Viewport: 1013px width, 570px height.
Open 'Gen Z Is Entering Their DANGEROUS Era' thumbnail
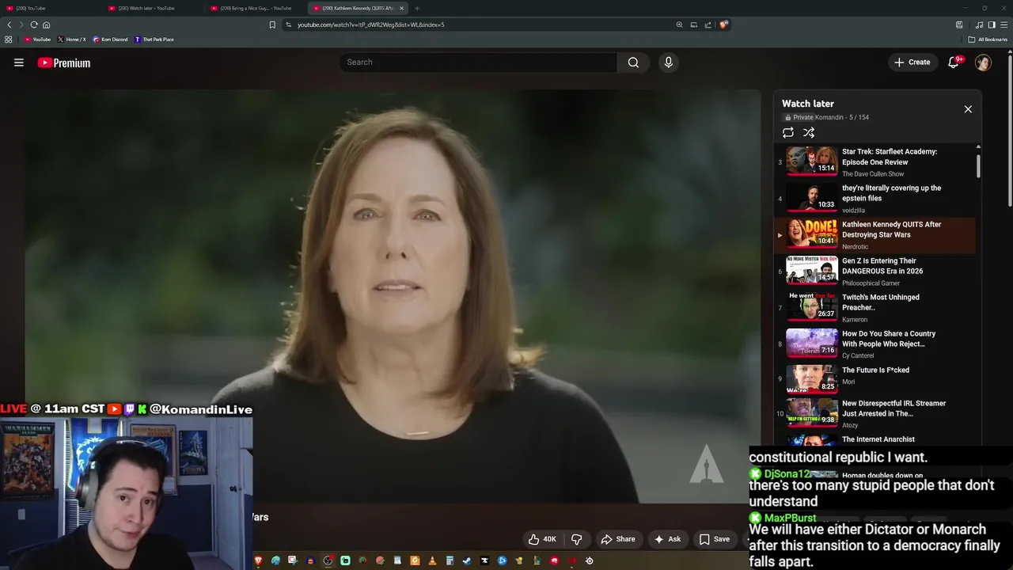(x=811, y=270)
